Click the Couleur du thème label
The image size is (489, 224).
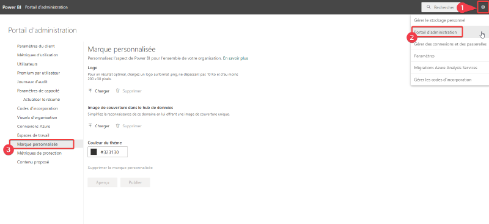[x=105, y=143]
